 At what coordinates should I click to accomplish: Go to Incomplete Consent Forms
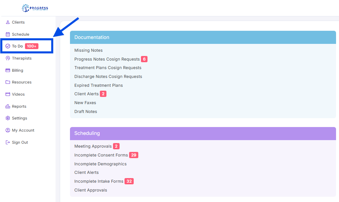click(101, 155)
